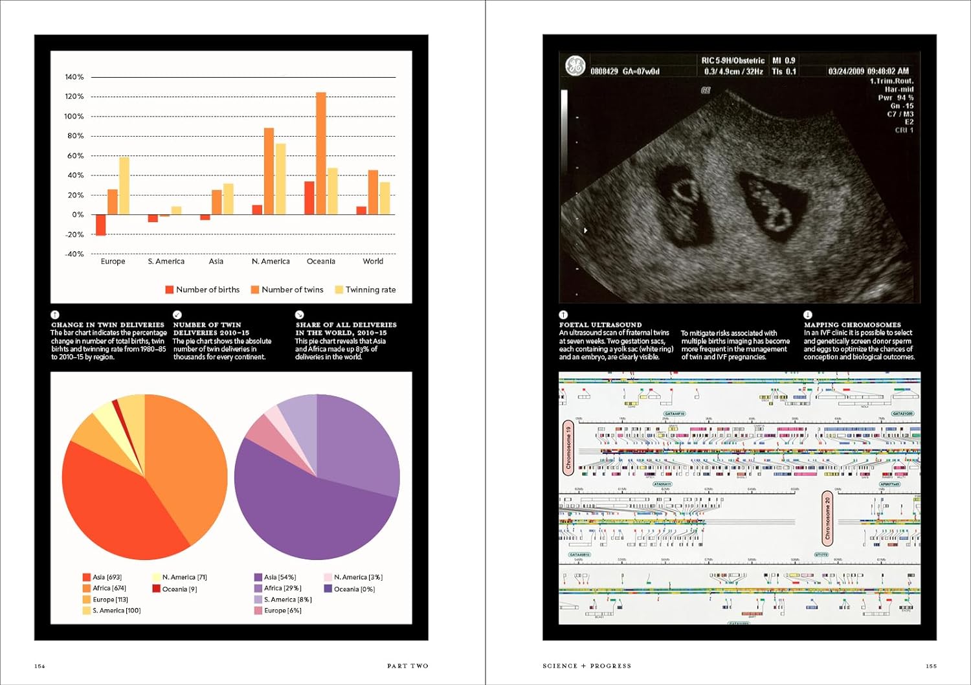Click the Number of births legend swatch
Screen dimensions: 971x685
point(170,290)
